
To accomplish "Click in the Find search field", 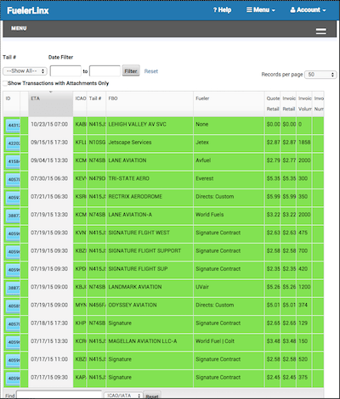I will click(x=59, y=395).
